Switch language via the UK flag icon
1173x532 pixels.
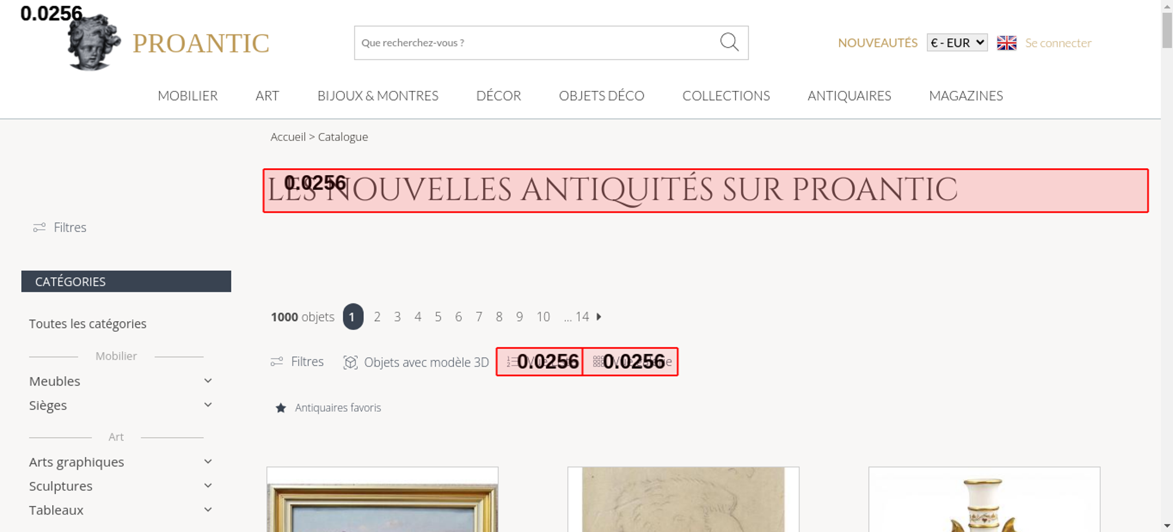point(1006,43)
